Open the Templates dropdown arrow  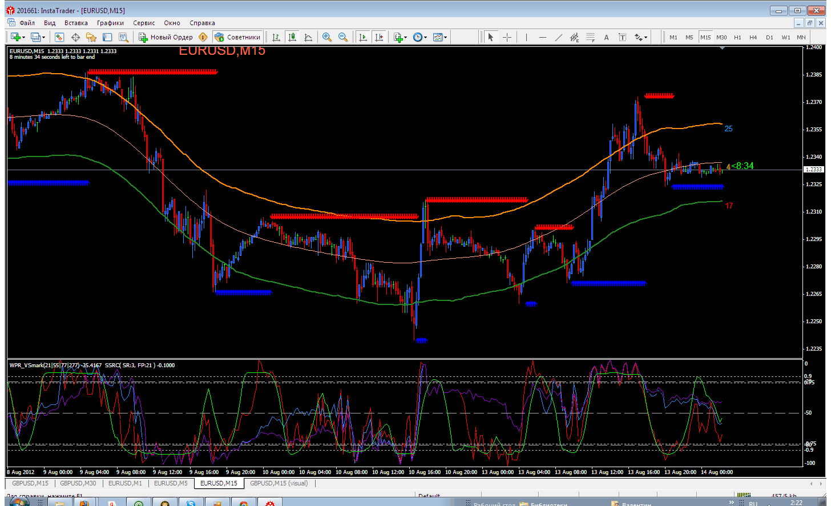[x=446, y=38]
